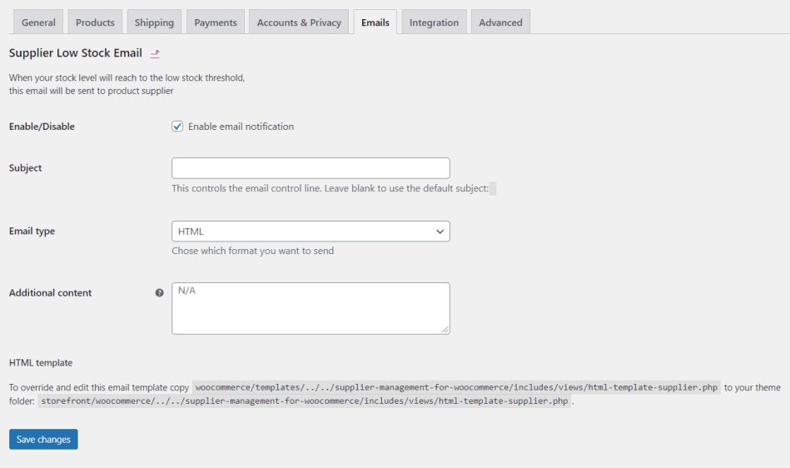Click the Additional content field label
790x468 pixels.
(51, 293)
